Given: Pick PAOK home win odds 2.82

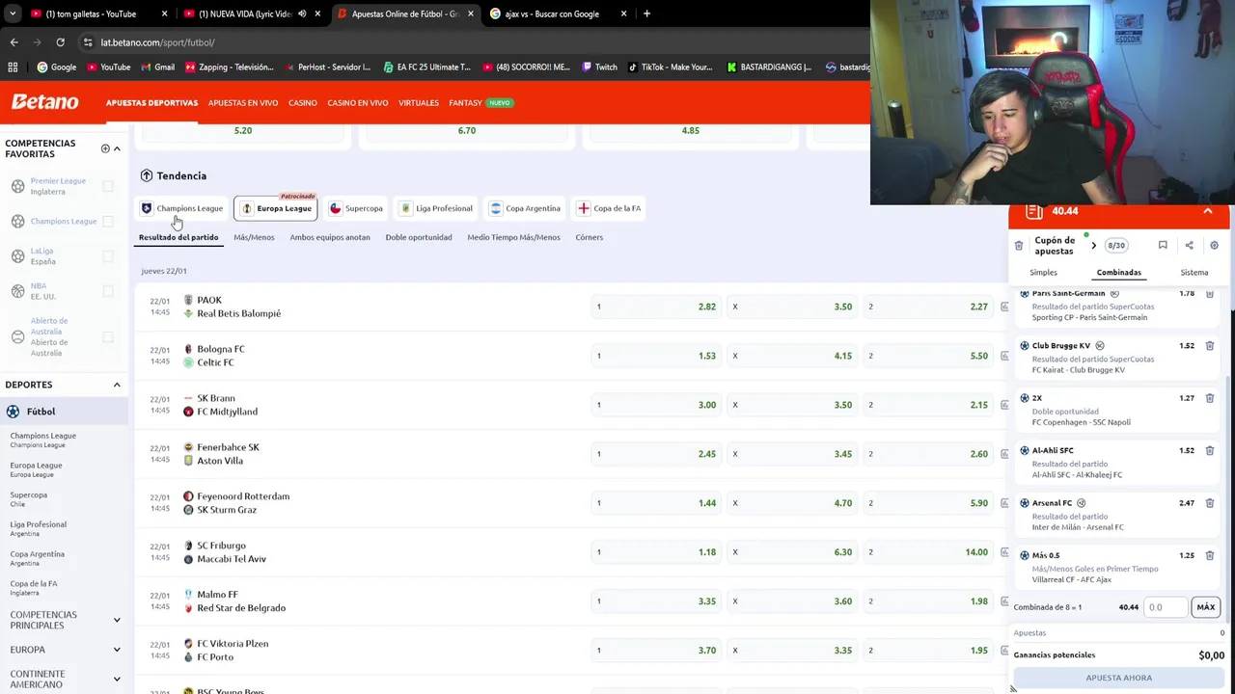Looking at the screenshot, I should 656,307.
